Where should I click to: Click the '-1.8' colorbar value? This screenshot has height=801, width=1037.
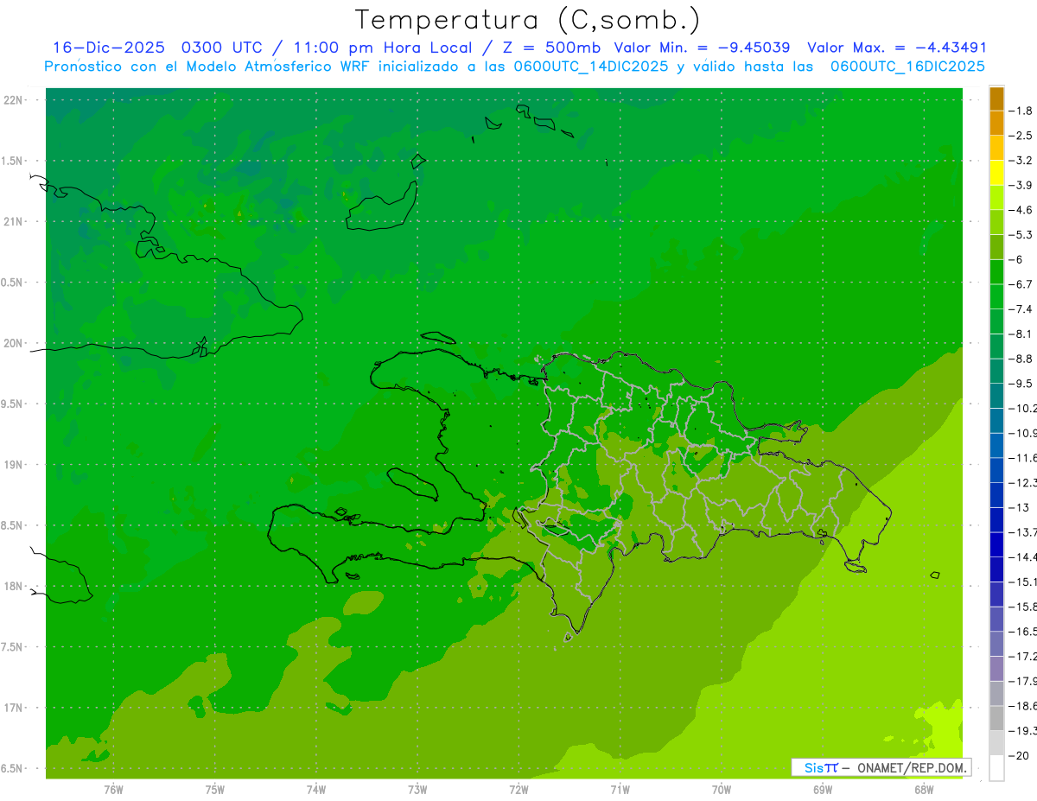pos(1021,111)
